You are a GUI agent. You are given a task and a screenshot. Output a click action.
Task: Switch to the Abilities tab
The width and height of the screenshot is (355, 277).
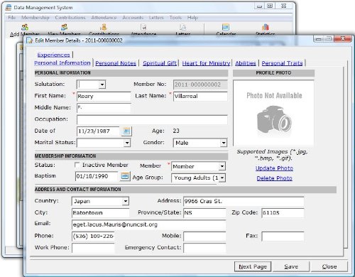pos(246,63)
